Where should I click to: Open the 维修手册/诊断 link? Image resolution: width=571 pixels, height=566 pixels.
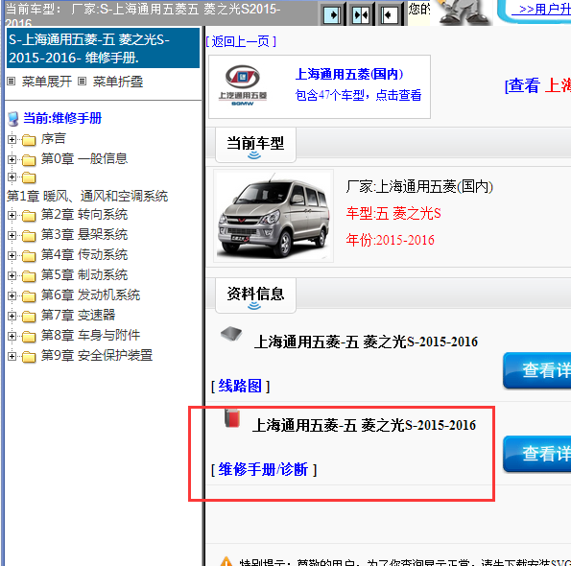tap(263, 469)
